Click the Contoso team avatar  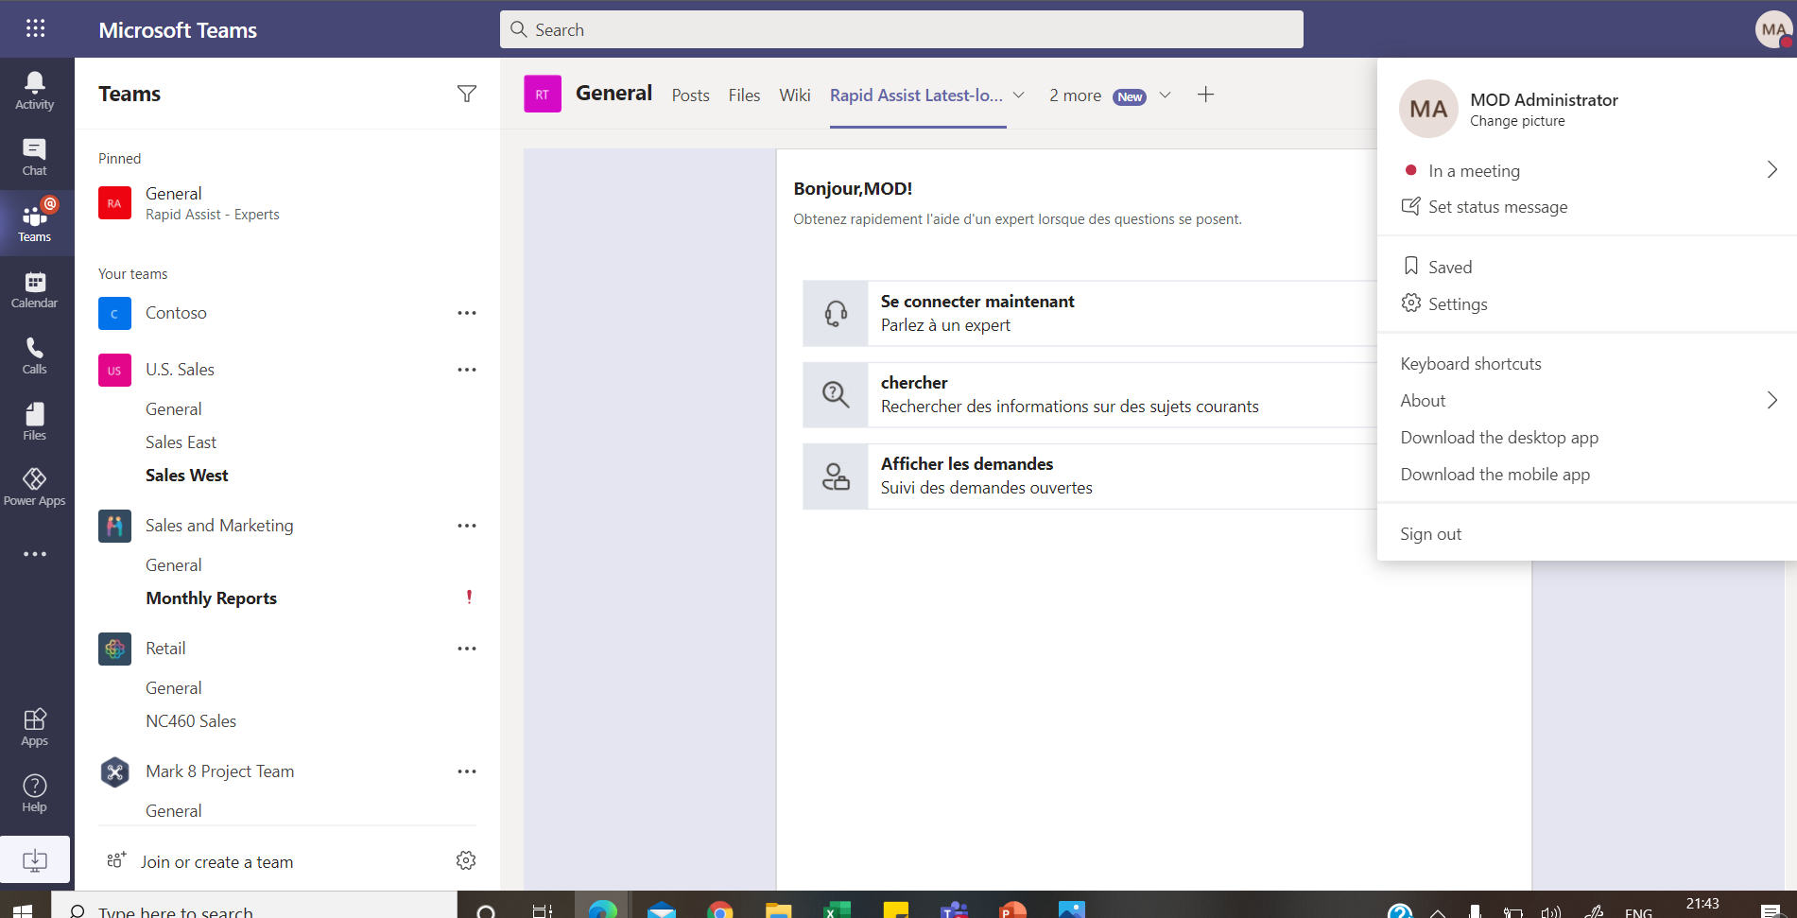(114, 313)
